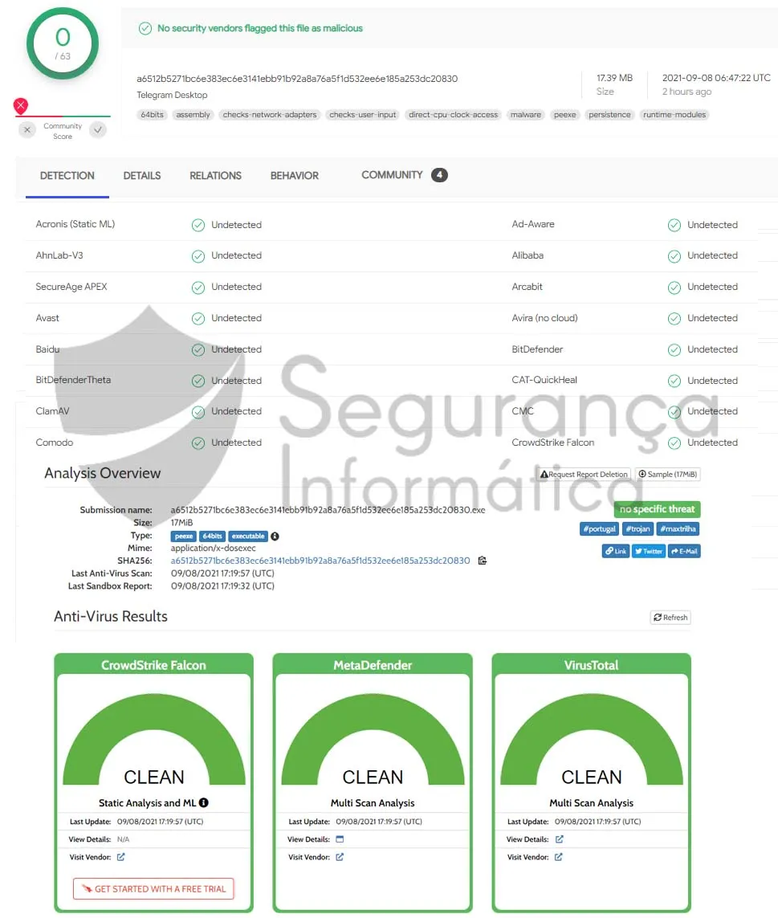
Task: Click CAT-QuickHeal undetected check icon
Action: coord(674,381)
